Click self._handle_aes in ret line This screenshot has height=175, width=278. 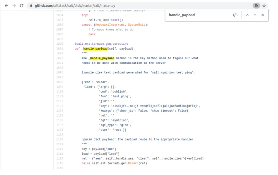(120, 158)
